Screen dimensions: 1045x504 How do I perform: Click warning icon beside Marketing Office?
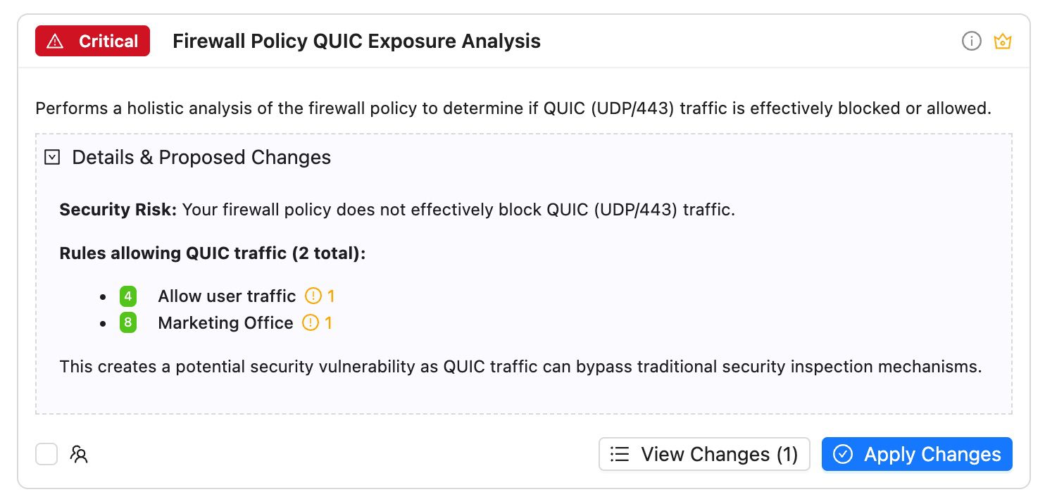pos(310,323)
